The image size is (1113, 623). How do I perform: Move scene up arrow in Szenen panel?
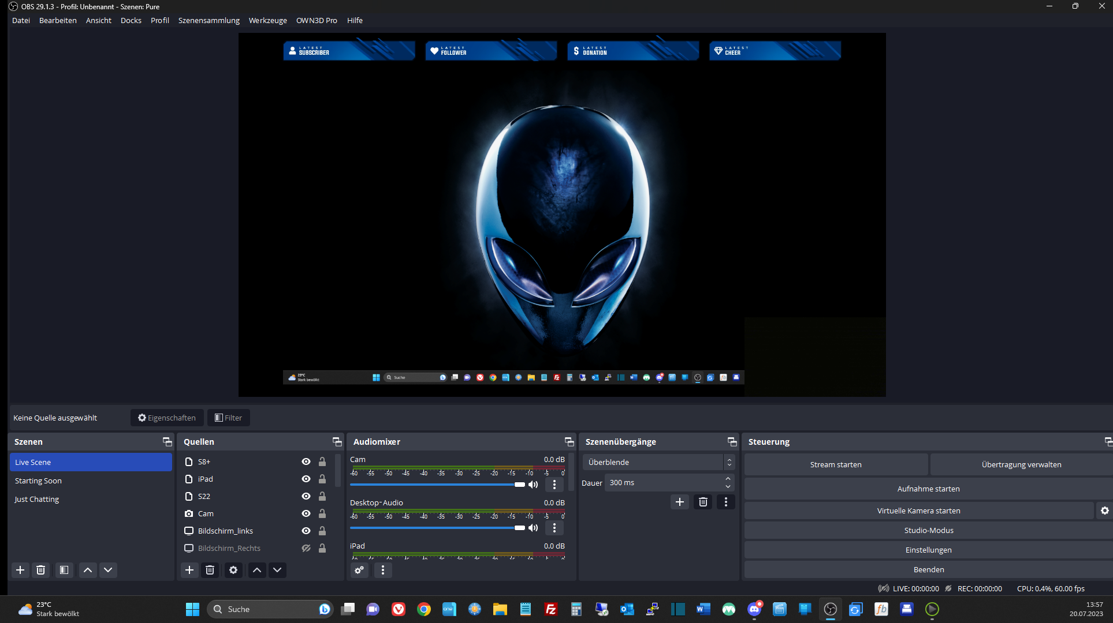coord(88,570)
